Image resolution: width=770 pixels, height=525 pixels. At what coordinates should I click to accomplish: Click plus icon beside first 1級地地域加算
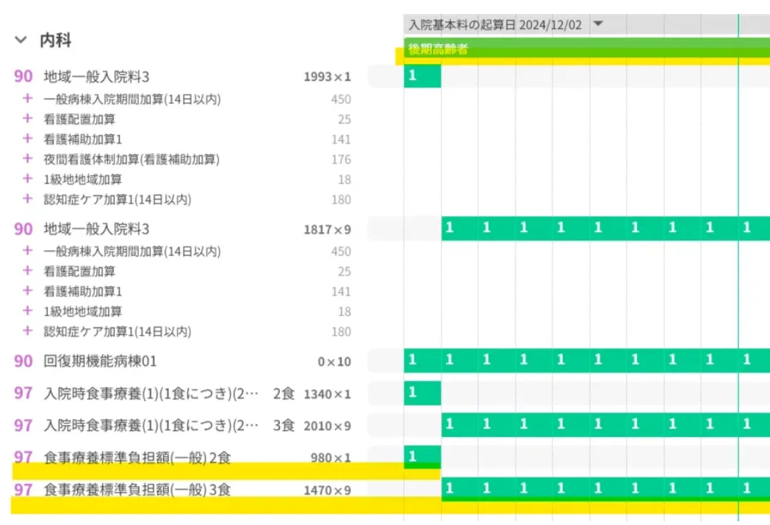click(x=27, y=179)
